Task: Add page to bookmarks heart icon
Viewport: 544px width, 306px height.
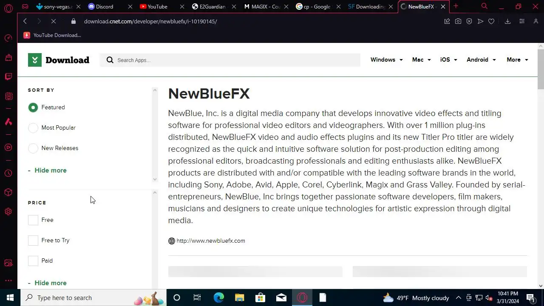Action: click(x=491, y=21)
